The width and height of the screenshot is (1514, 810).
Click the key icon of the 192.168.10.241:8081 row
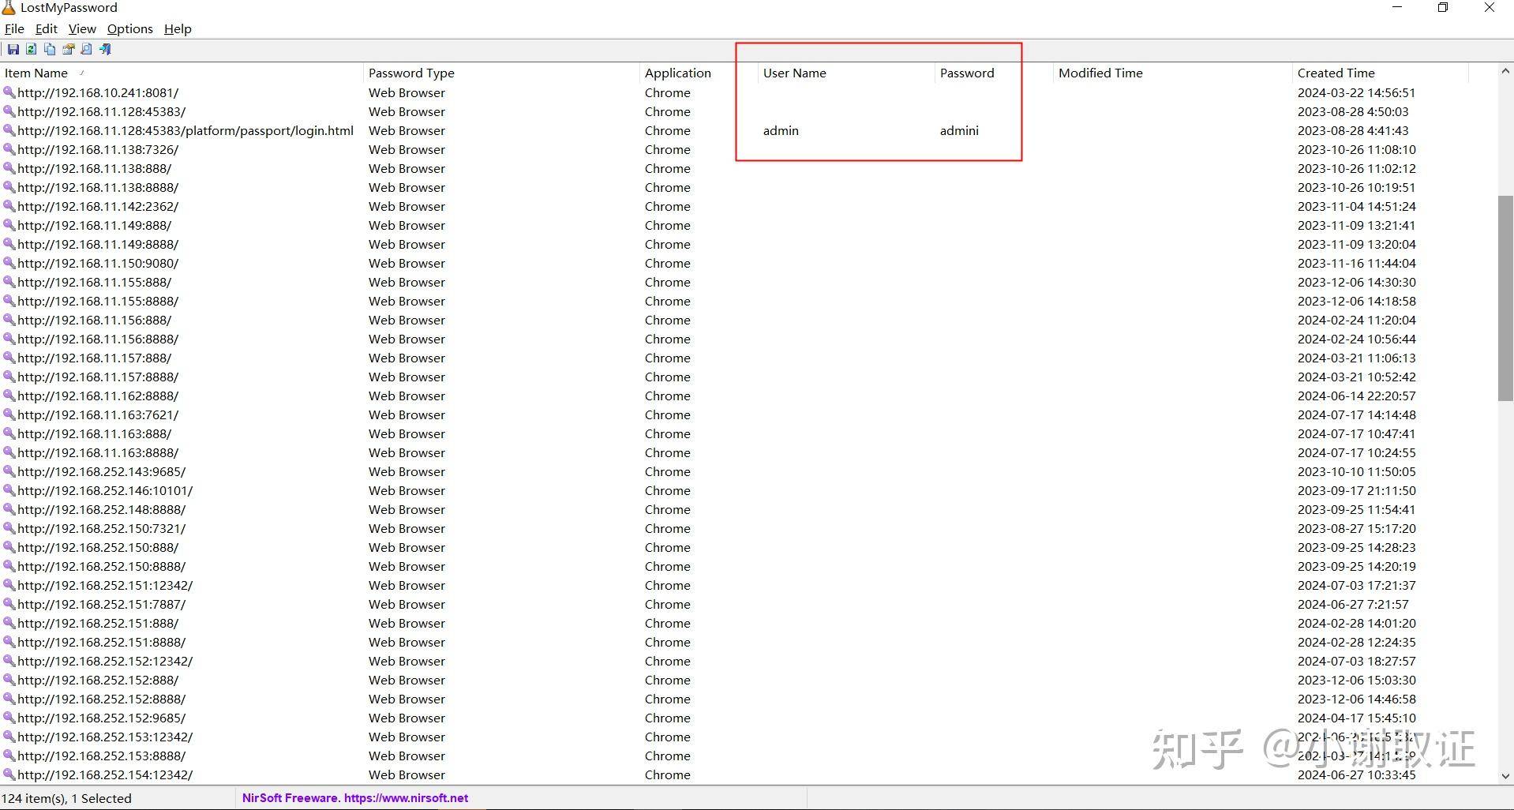[9, 92]
